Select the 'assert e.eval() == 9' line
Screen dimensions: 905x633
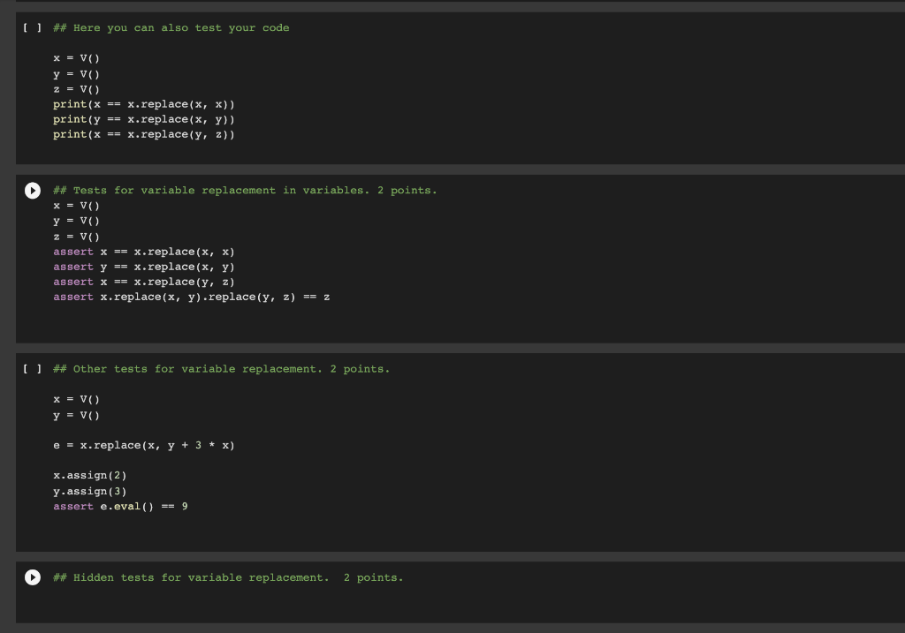coord(120,506)
